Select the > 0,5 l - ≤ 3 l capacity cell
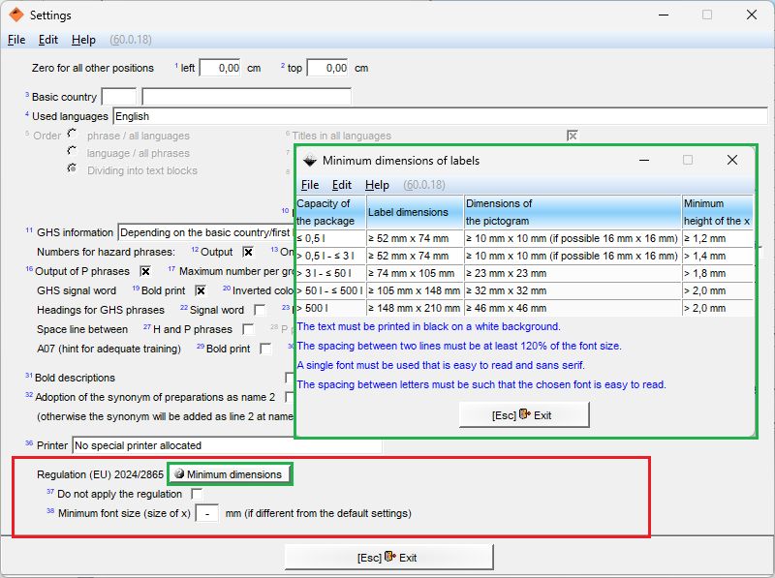Screen dimensions: 775x578 [x=330, y=256]
